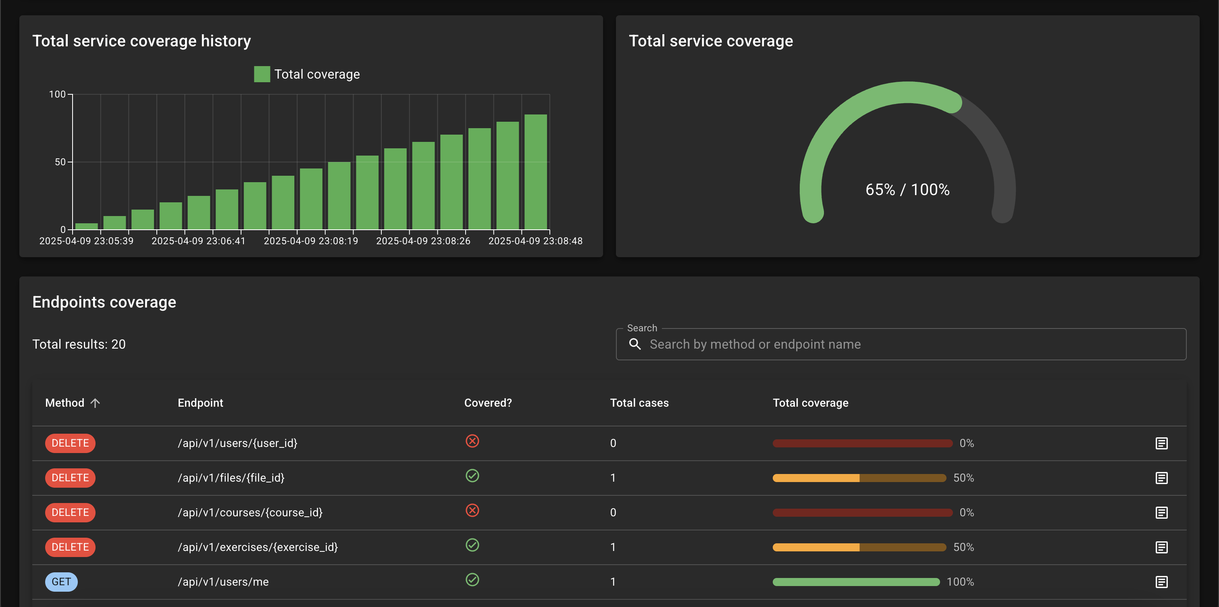Click the 2025-04-09 23:08:48 axis label
Image resolution: width=1219 pixels, height=607 pixels.
click(535, 241)
